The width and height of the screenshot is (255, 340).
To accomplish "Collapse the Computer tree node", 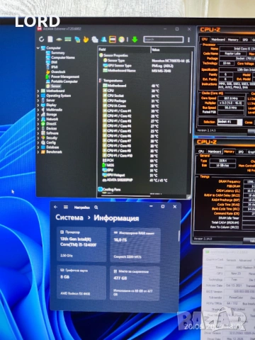I will [x=38, y=48].
